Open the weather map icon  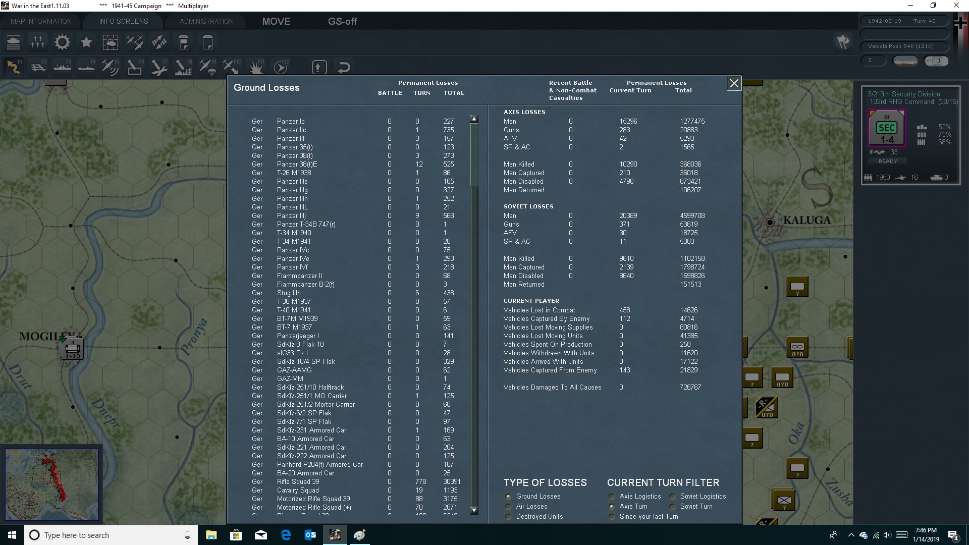tap(111, 42)
